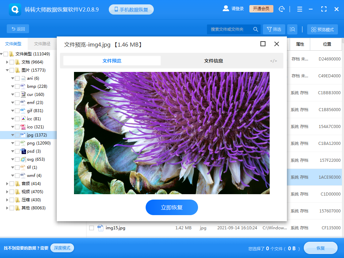
Task: Switch to the 文件信息 tab
Action: (213, 61)
